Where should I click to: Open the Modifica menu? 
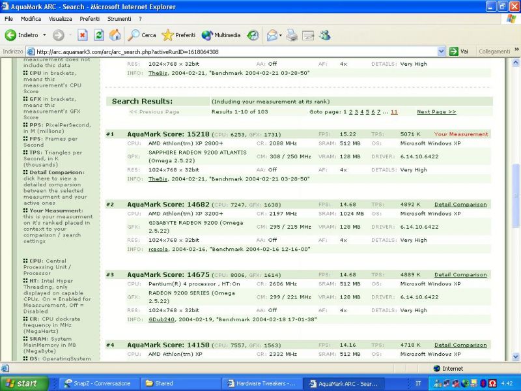coord(31,19)
